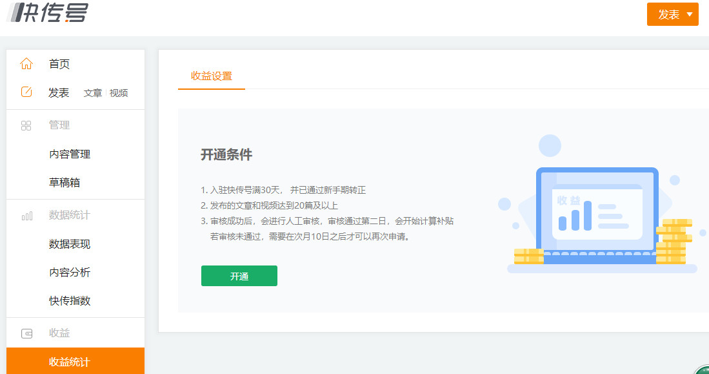Click the green 开通 button
709x374 pixels.
(239, 276)
